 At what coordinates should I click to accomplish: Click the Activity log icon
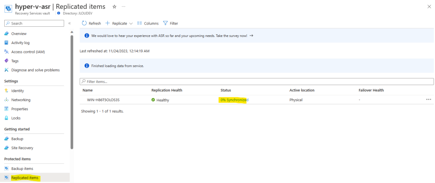coord(7,43)
